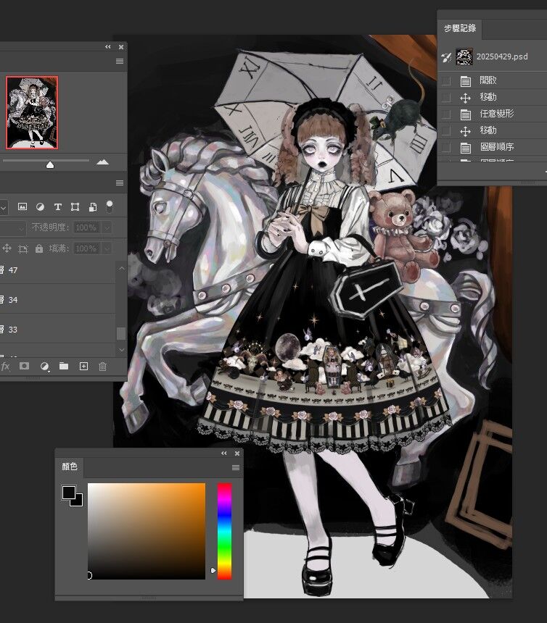Image resolution: width=547 pixels, height=623 pixels.
Task: Switch to the 步驟記錄 History tab
Action: (459, 28)
